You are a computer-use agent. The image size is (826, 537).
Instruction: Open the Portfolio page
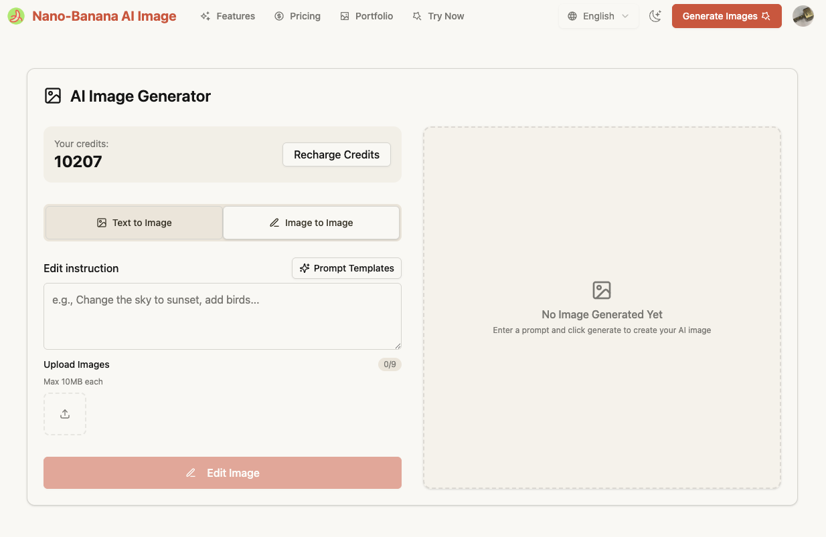tap(366, 16)
